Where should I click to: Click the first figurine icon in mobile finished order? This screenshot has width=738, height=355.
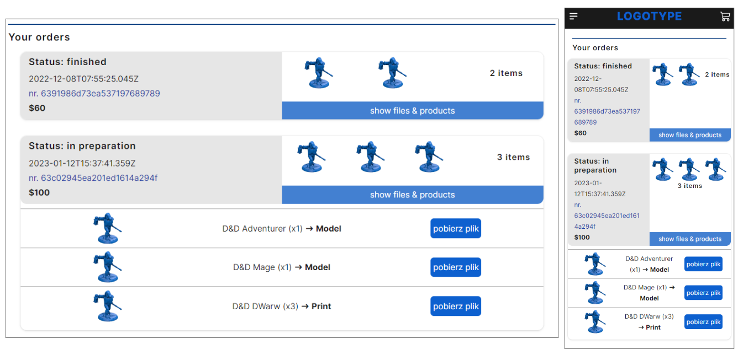coord(662,74)
